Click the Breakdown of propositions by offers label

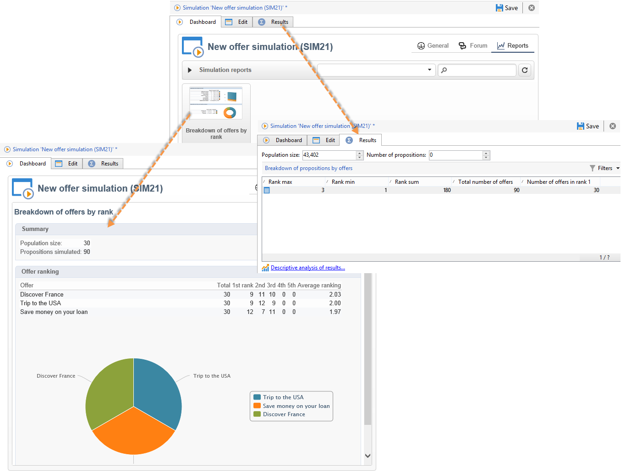(308, 168)
